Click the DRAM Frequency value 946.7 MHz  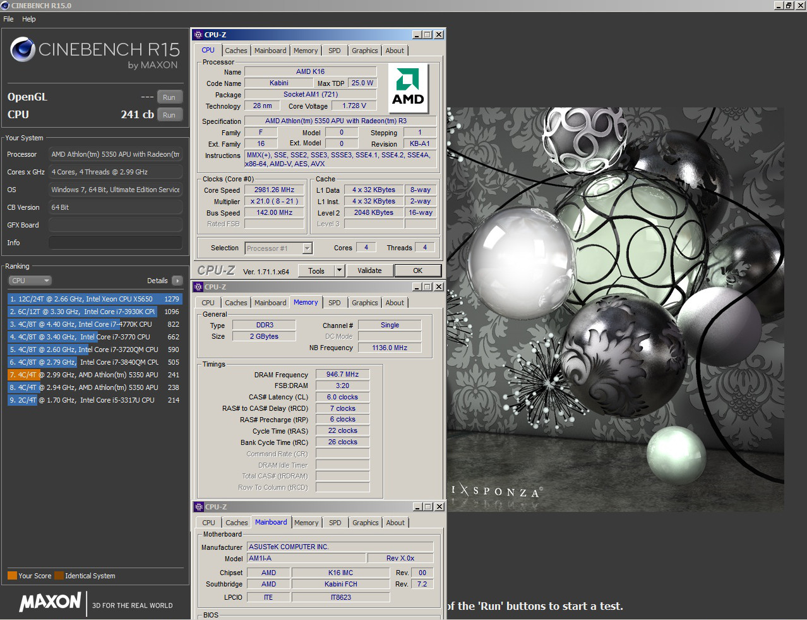tap(342, 374)
